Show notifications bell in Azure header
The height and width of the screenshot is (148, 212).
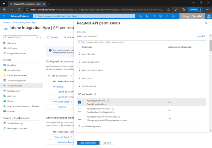[154, 16]
